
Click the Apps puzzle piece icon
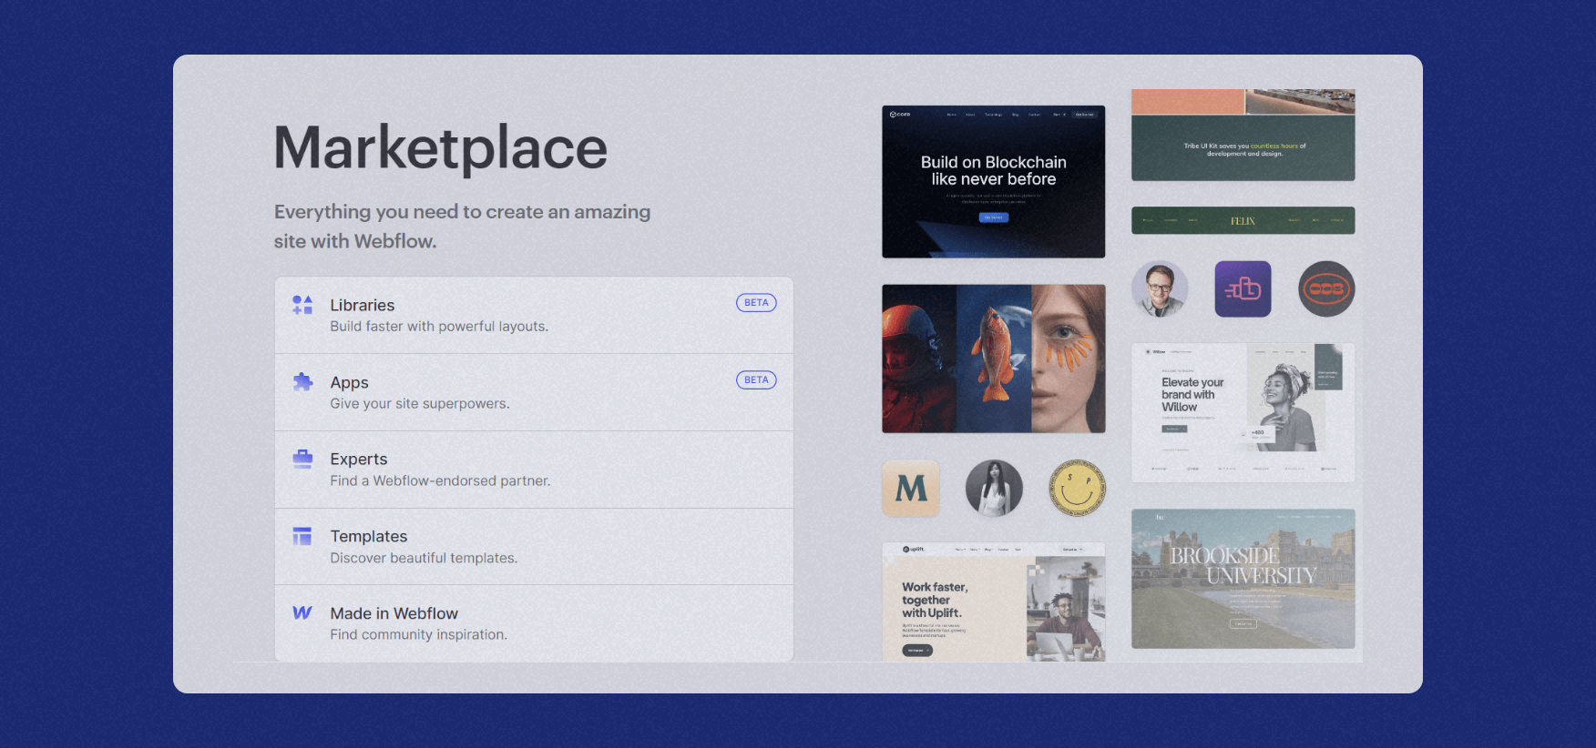click(302, 382)
